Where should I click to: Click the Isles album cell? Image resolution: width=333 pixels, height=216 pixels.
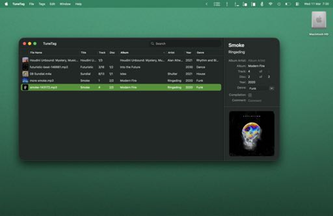tap(123, 74)
